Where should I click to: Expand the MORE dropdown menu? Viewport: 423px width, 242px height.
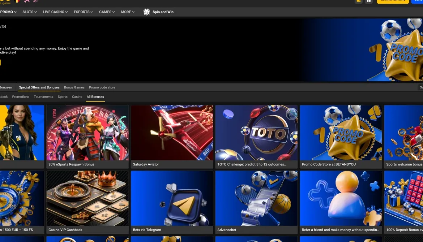click(x=128, y=12)
